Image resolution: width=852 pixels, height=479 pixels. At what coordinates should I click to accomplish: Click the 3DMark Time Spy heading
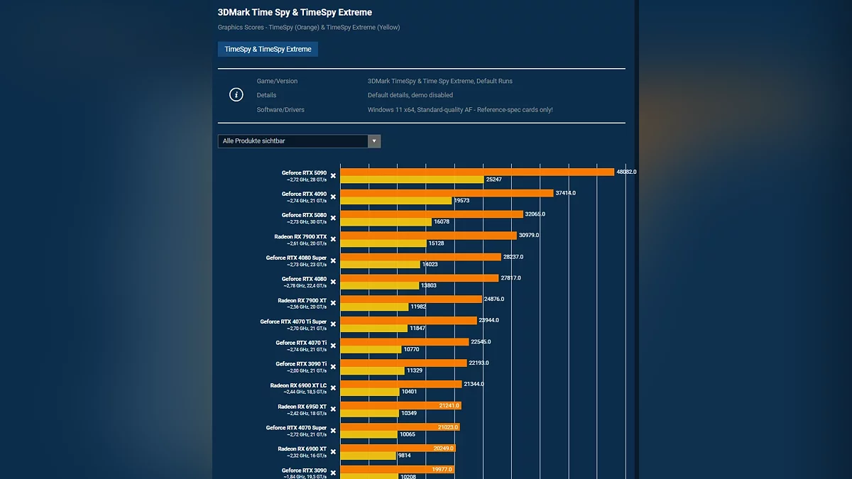point(295,12)
